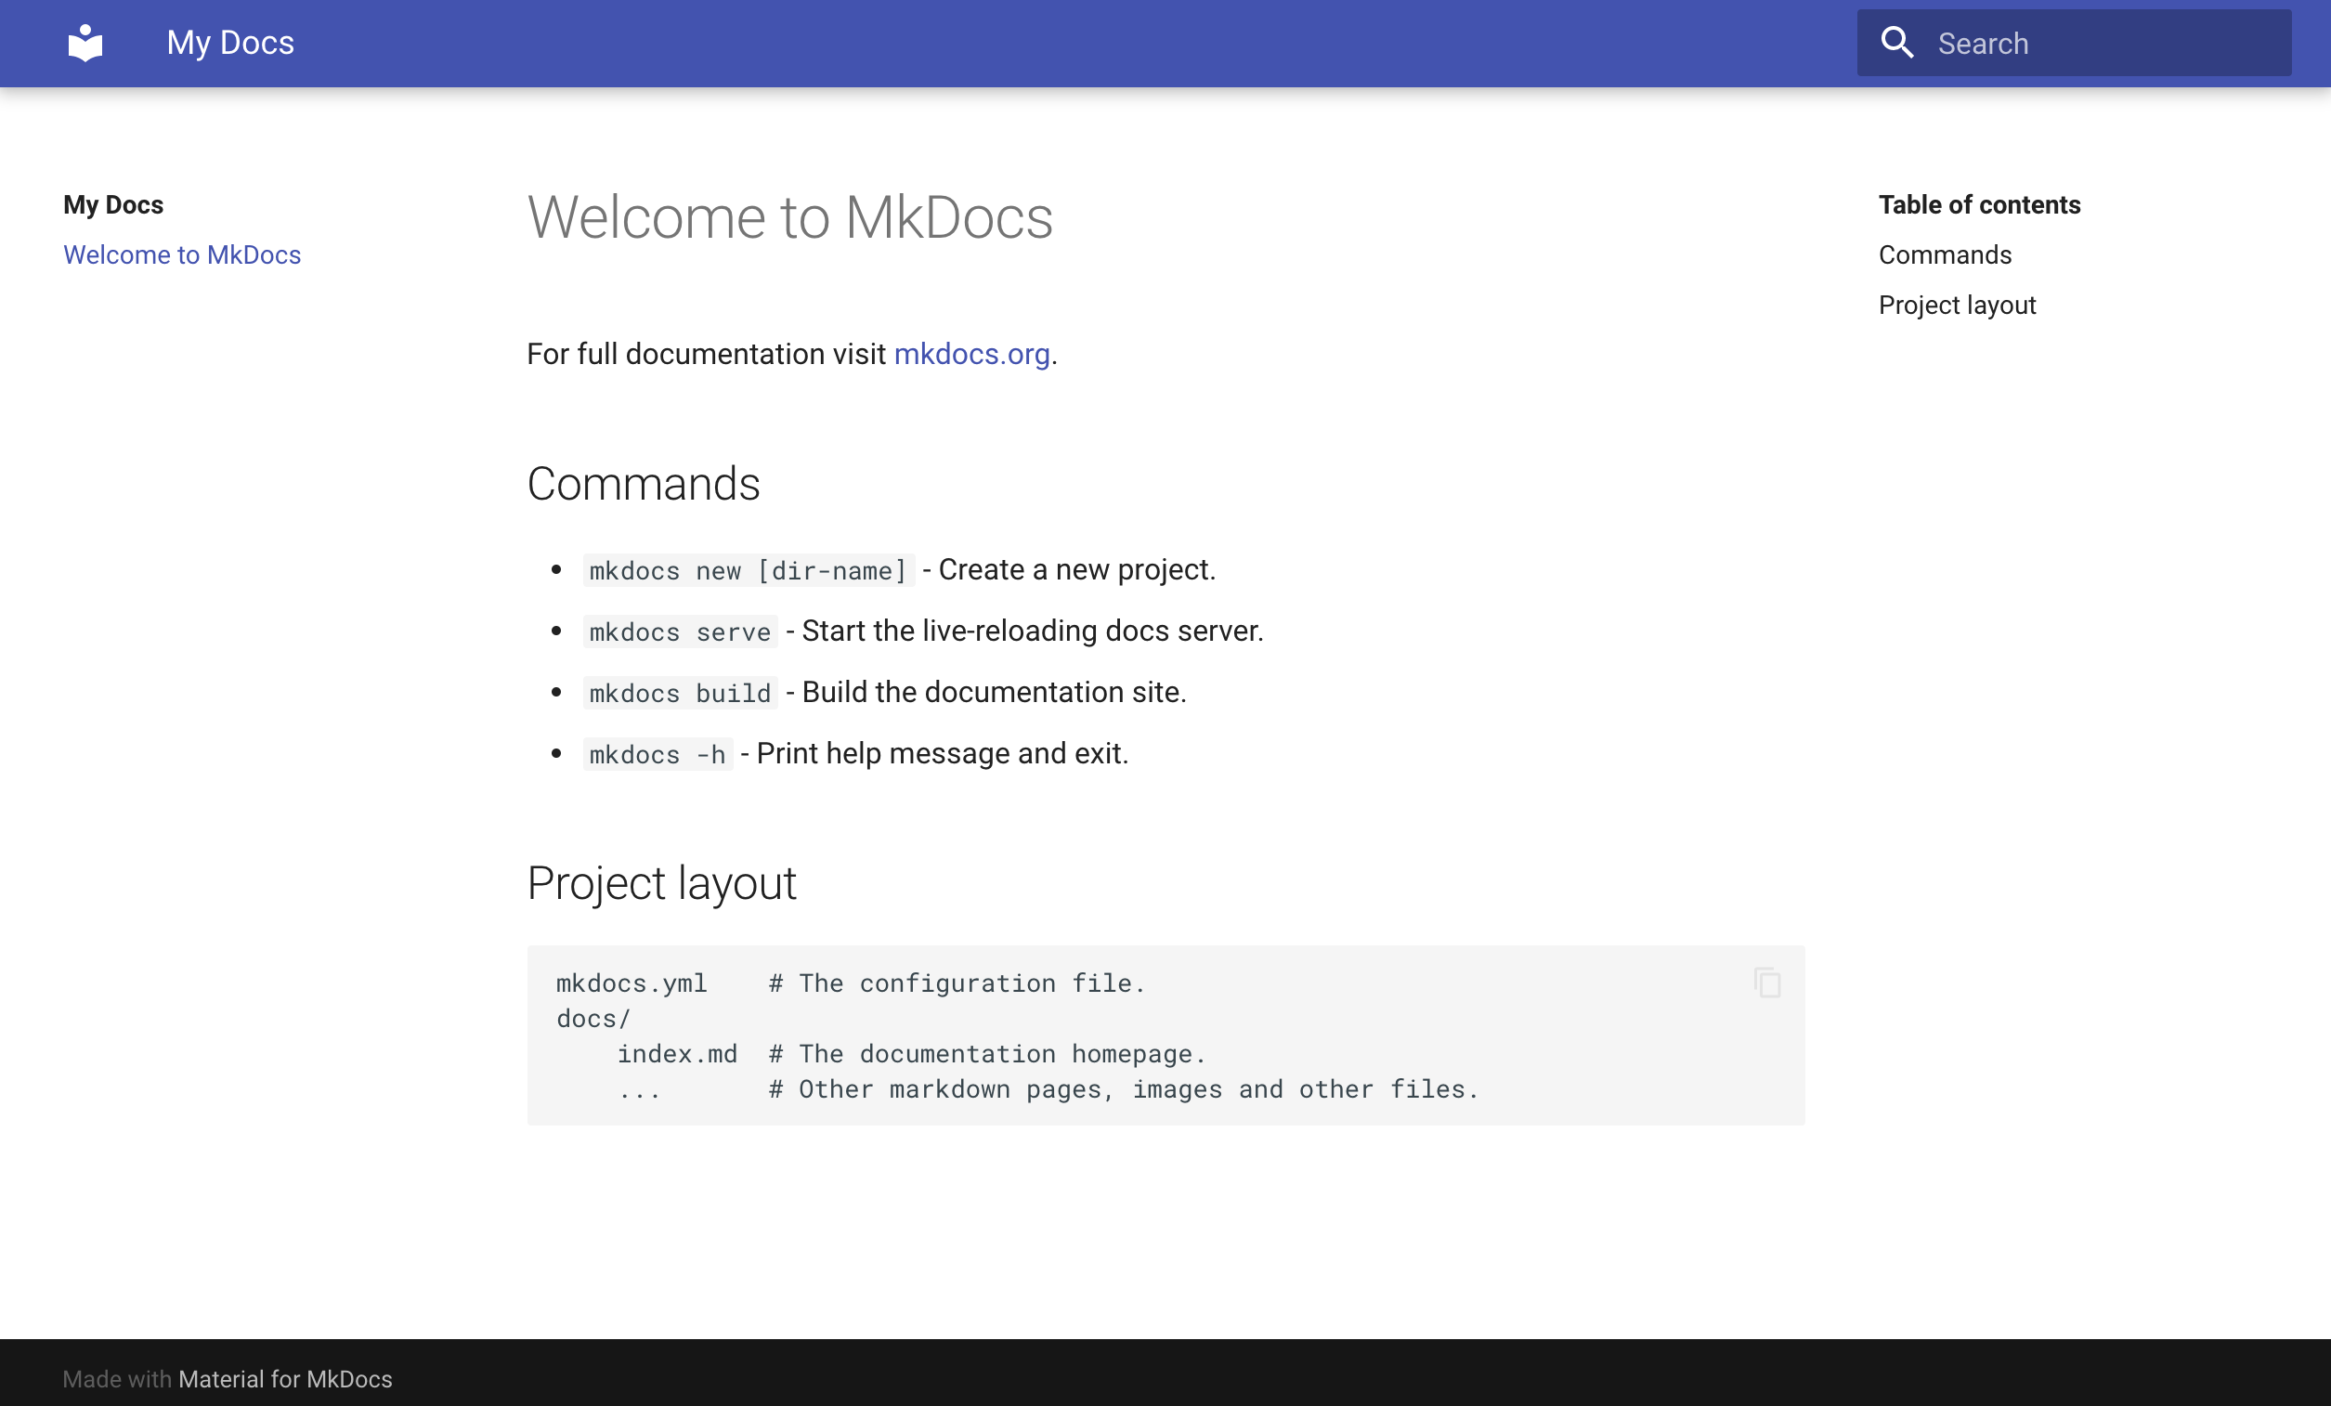The image size is (2331, 1406).
Task: Expand the 'My Docs' navigation section
Action: pos(113,203)
